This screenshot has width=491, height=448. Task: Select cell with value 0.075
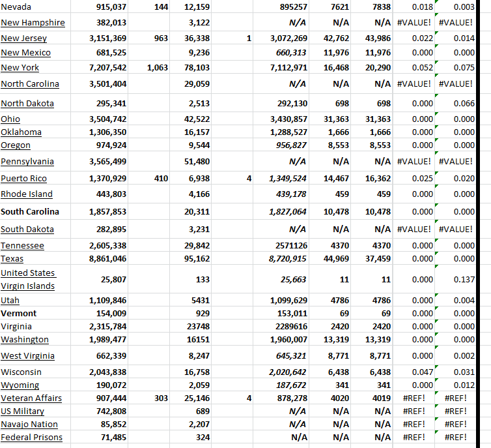(455, 68)
